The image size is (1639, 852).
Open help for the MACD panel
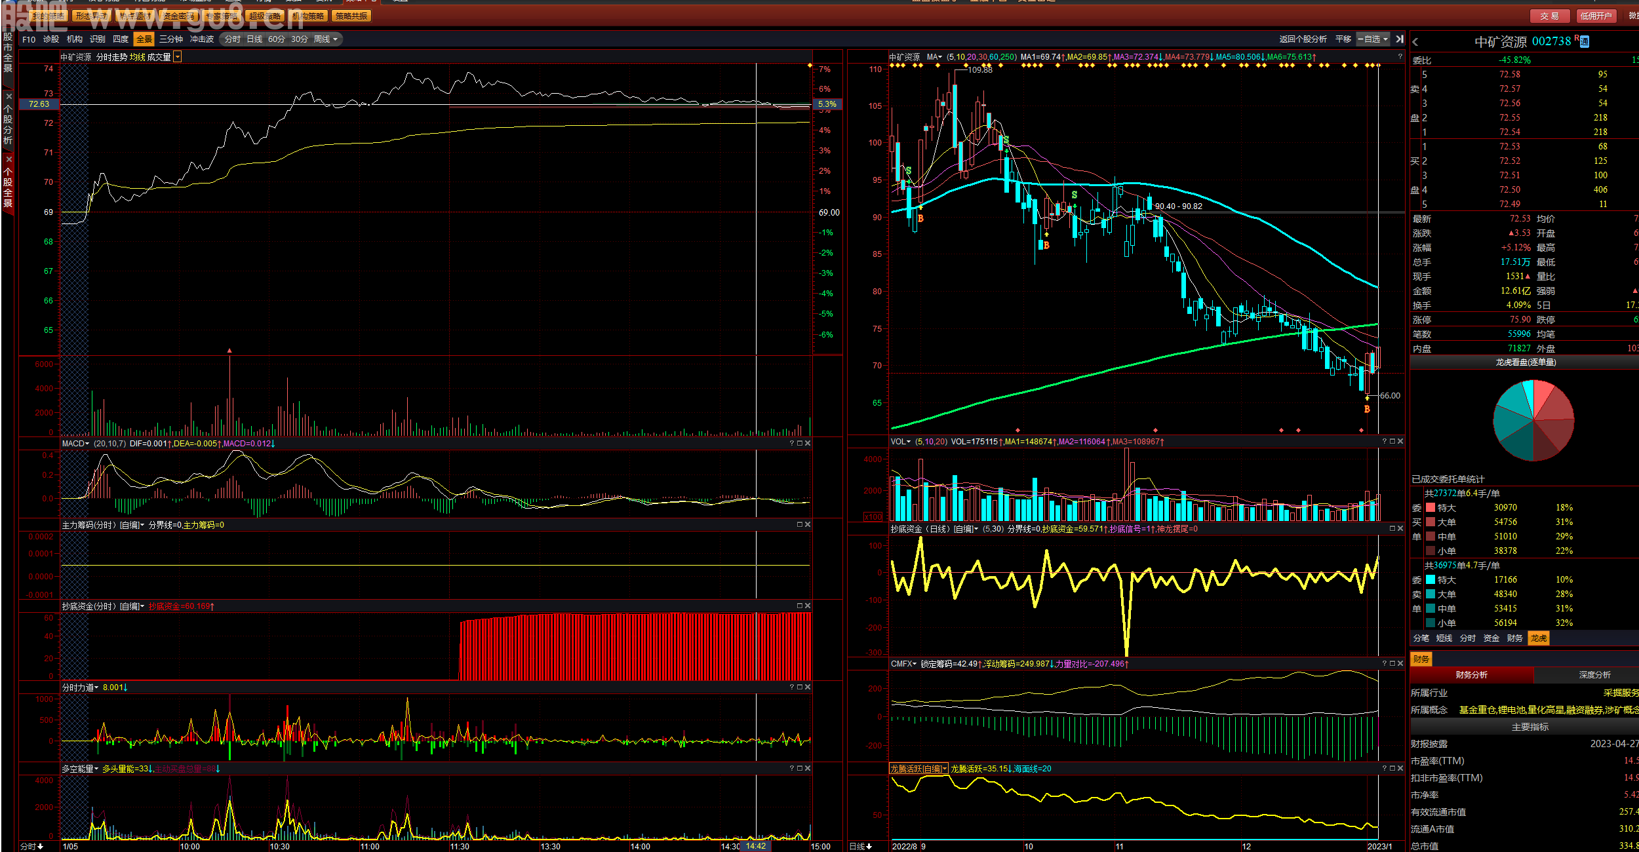point(792,444)
